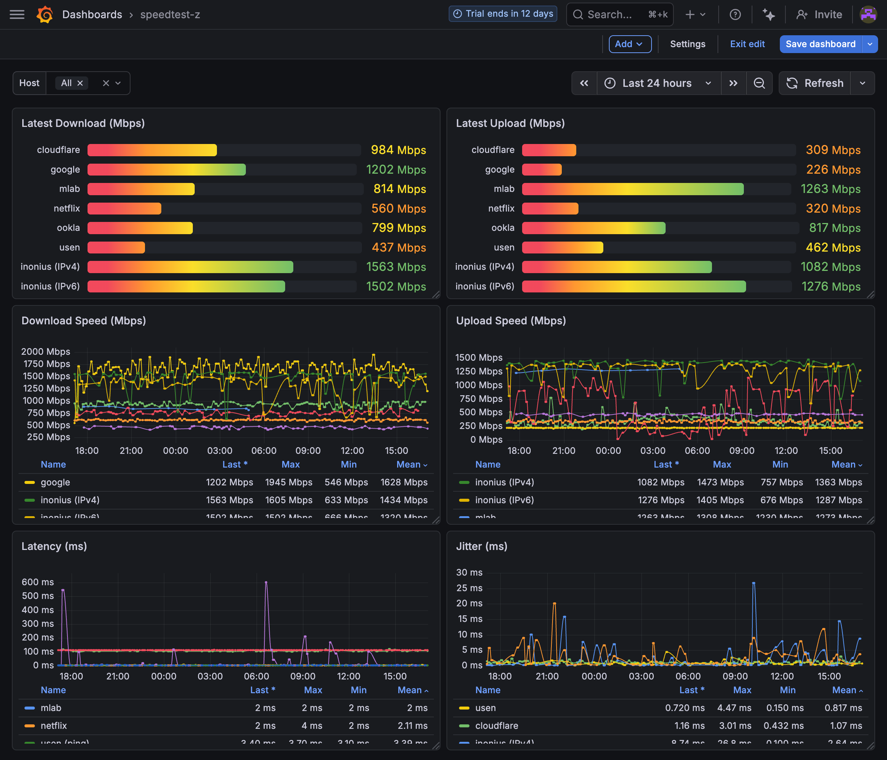The height and width of the screenshot is (760, 887).
Task: Open the Last 24 hours time picker
Action: 659,83
